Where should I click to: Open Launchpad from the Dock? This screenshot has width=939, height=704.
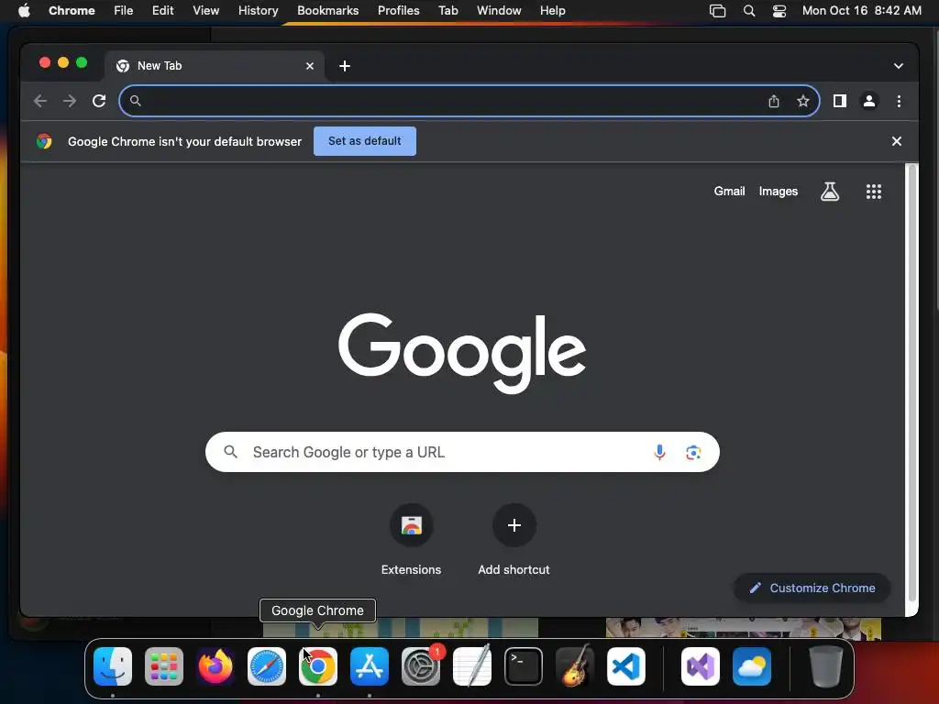164,666
